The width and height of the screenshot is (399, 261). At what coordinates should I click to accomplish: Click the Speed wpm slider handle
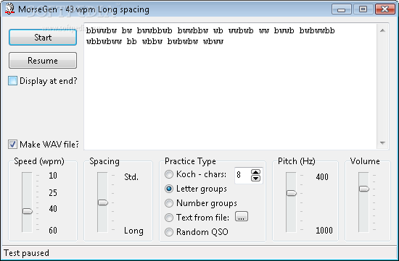tap(28, 211)
